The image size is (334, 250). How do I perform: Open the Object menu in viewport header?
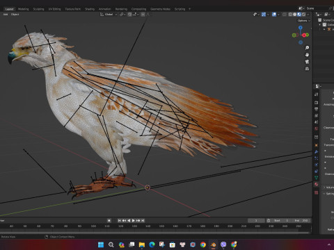15,15
